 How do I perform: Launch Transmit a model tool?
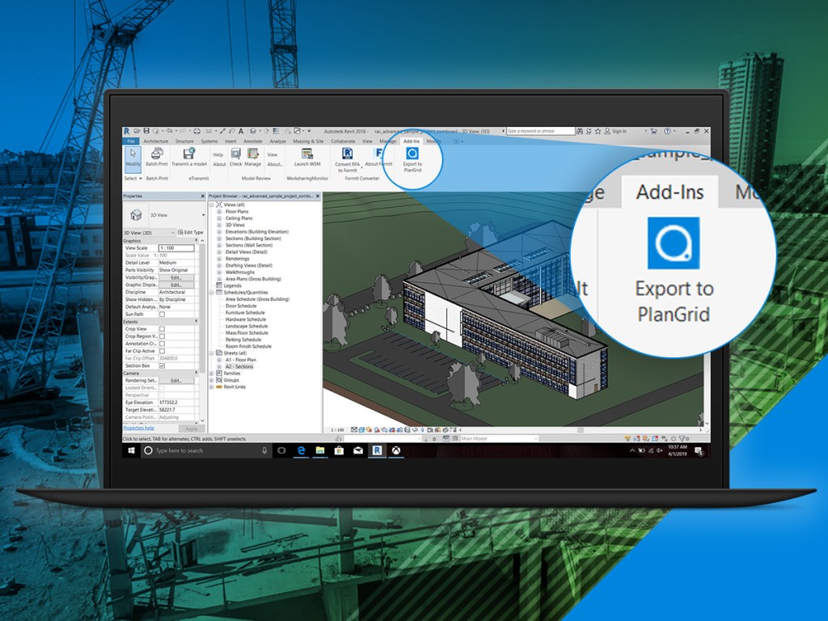click(189, 157)
